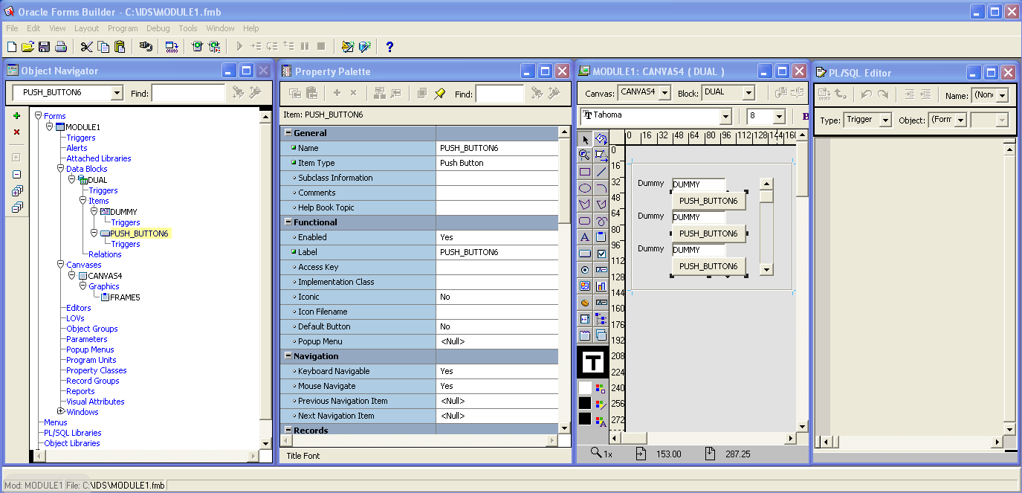
Task: Click the Keyboard Navigable property value Yes
Action: pos(497,371)
